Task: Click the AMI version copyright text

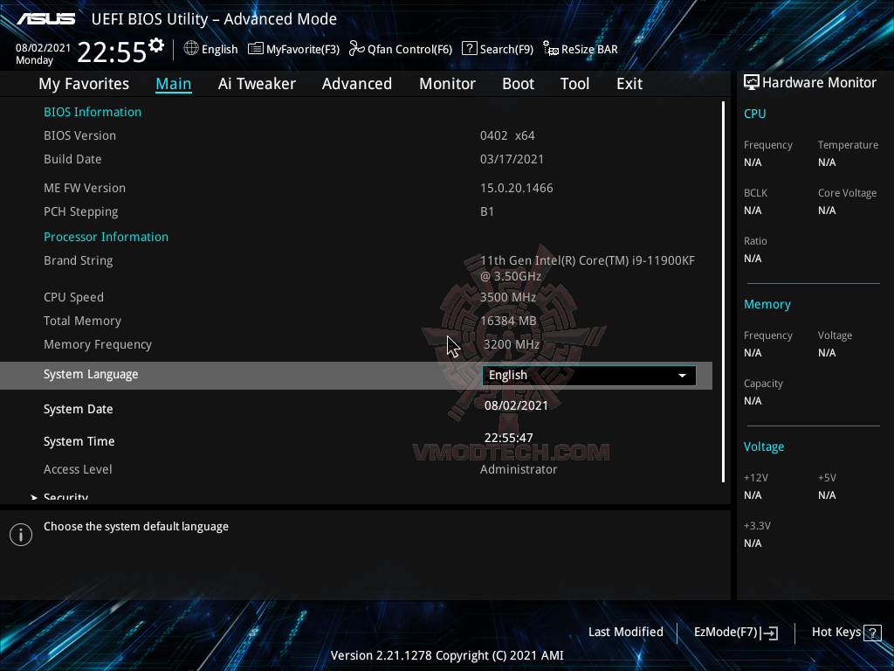Action: (447, 655)
